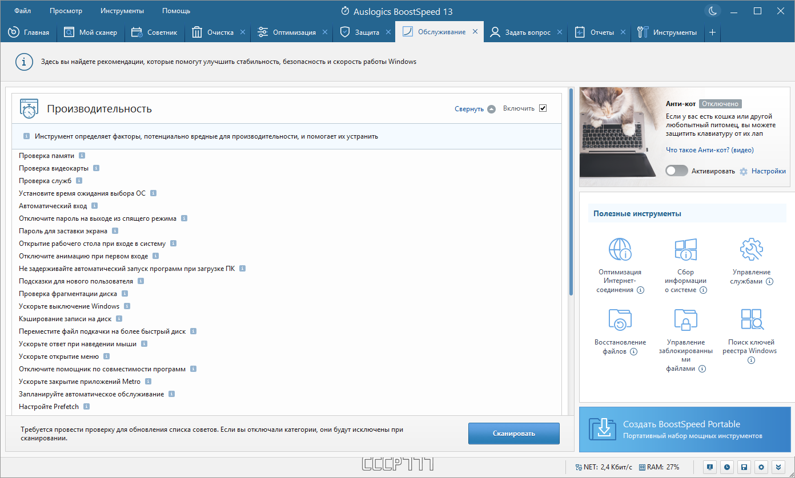Click the Производительность section stopwatch icon
This screenshot has height=478, width=795.
click(29, 108)
